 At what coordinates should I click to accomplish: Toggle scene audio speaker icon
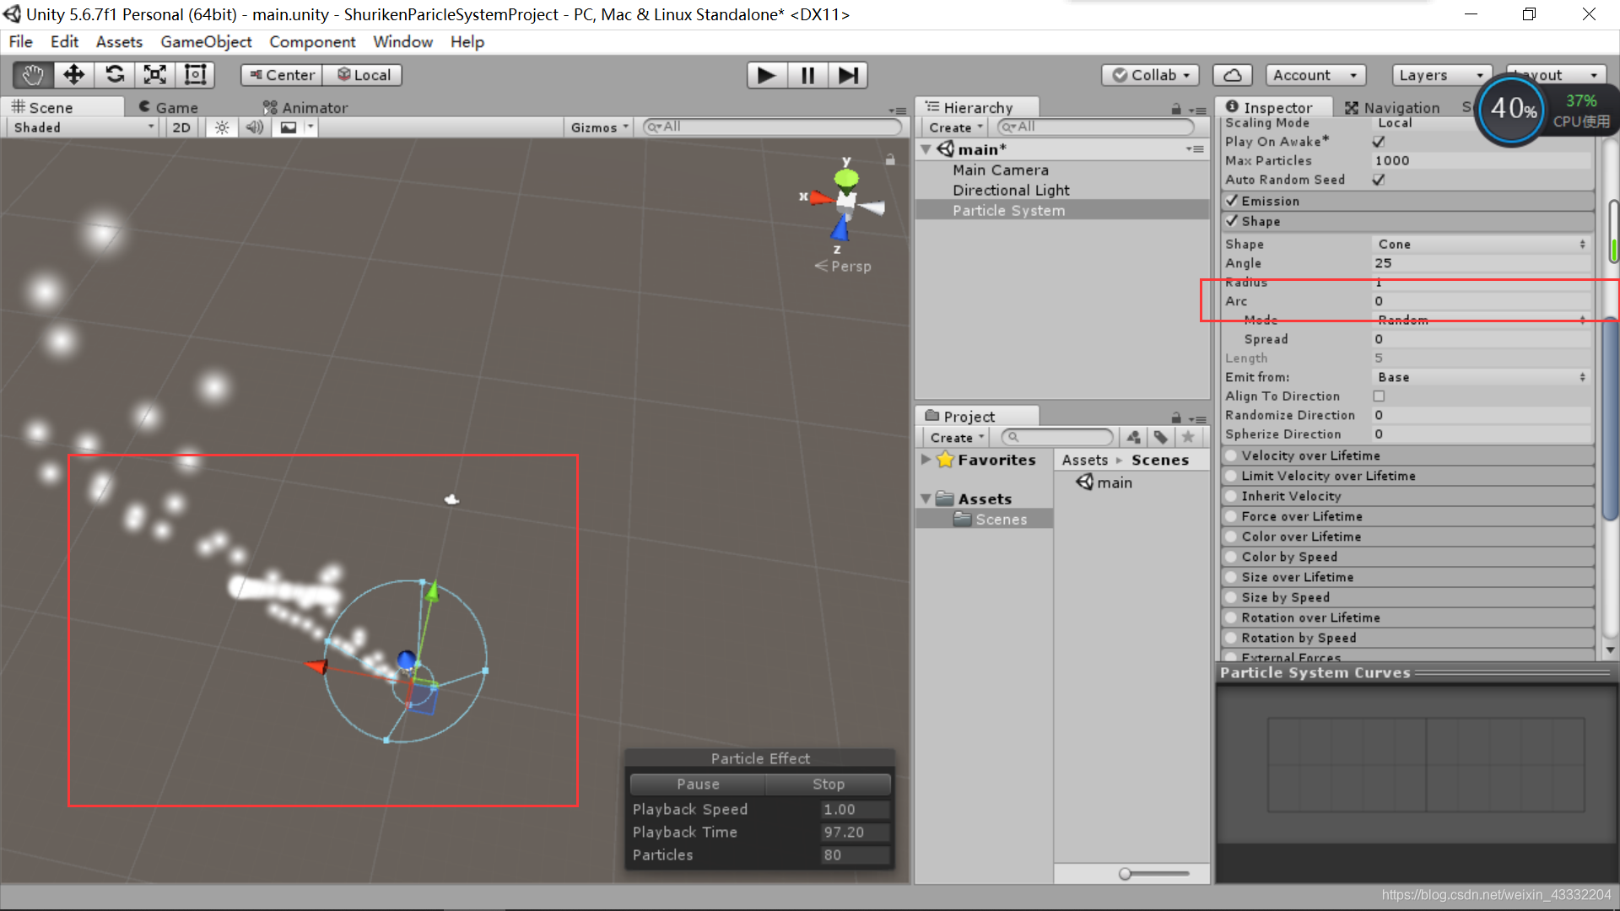pos(254,127)
